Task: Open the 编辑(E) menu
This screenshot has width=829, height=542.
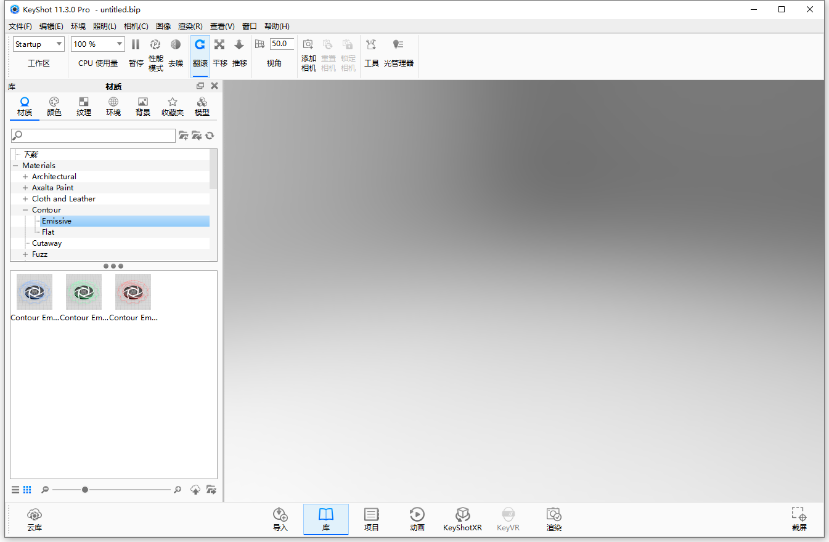Action: (51, 26)
